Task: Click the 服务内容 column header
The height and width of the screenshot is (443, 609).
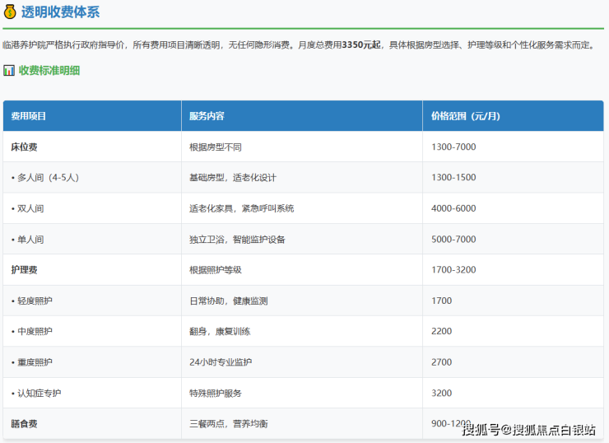Action: click(x=207, y=116)
